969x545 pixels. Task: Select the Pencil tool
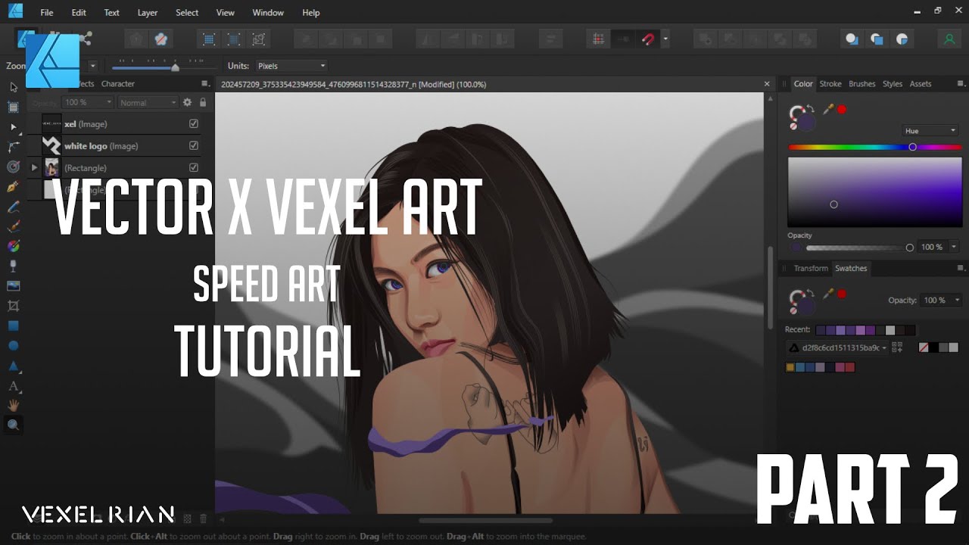point(13,207)
